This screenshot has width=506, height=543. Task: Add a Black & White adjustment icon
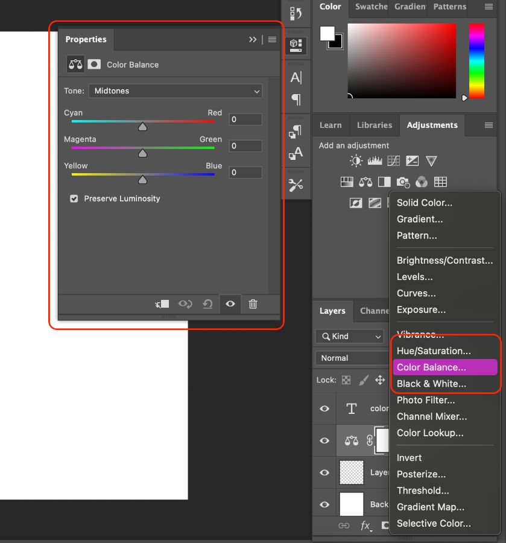click(384, 182)
